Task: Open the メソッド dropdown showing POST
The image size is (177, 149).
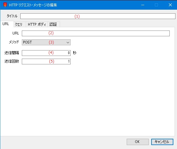Action: pos(46,42)
